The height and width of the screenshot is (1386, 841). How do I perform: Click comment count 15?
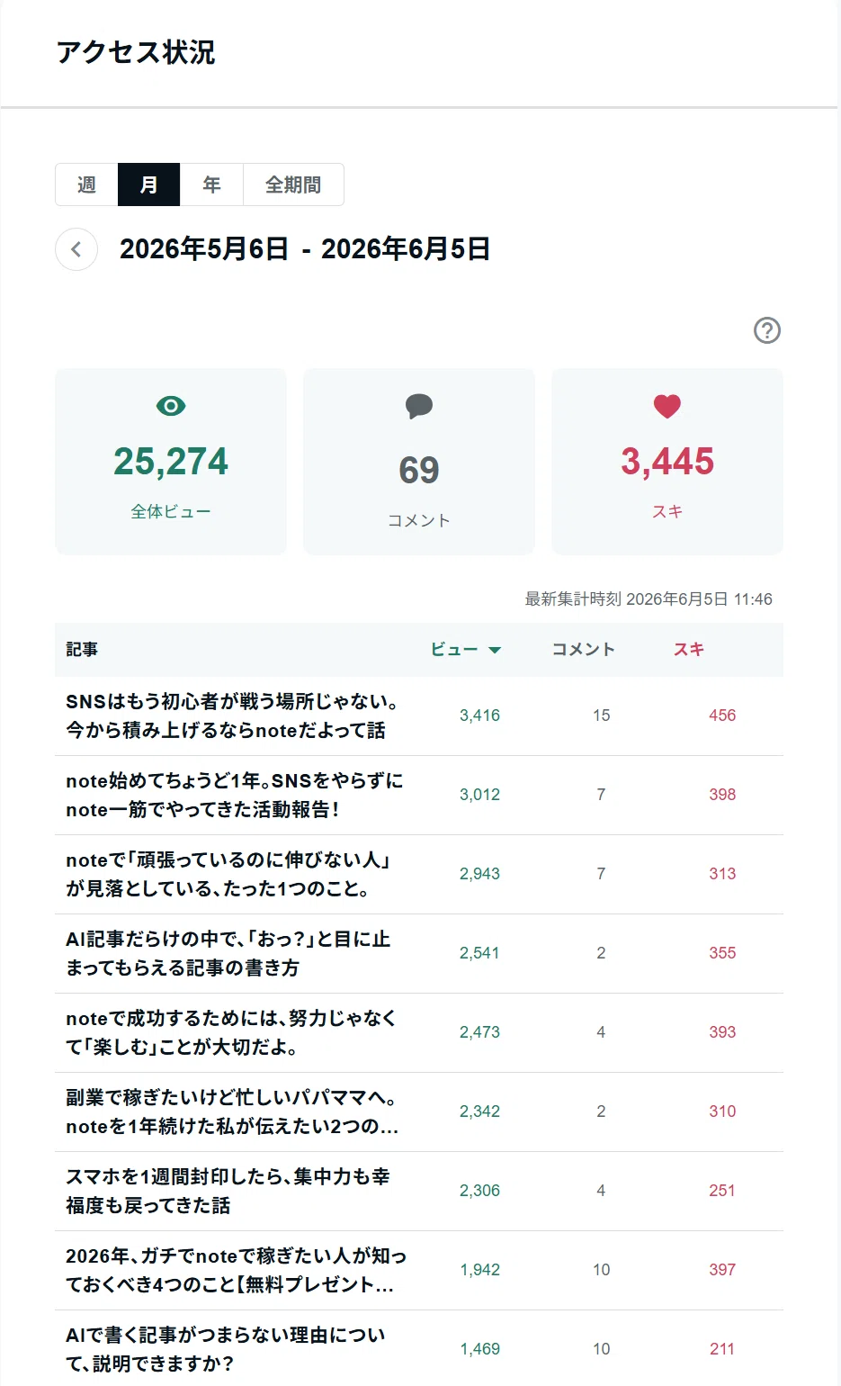tap(601, 715)
